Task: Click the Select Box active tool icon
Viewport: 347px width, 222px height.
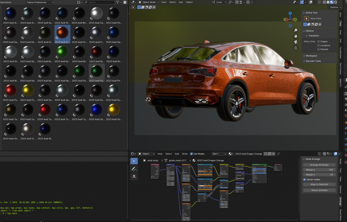Action: tap(307, 19)
